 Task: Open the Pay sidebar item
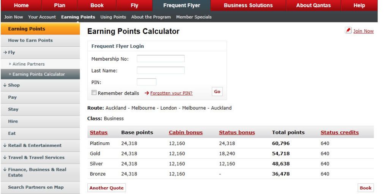[40, 97]
